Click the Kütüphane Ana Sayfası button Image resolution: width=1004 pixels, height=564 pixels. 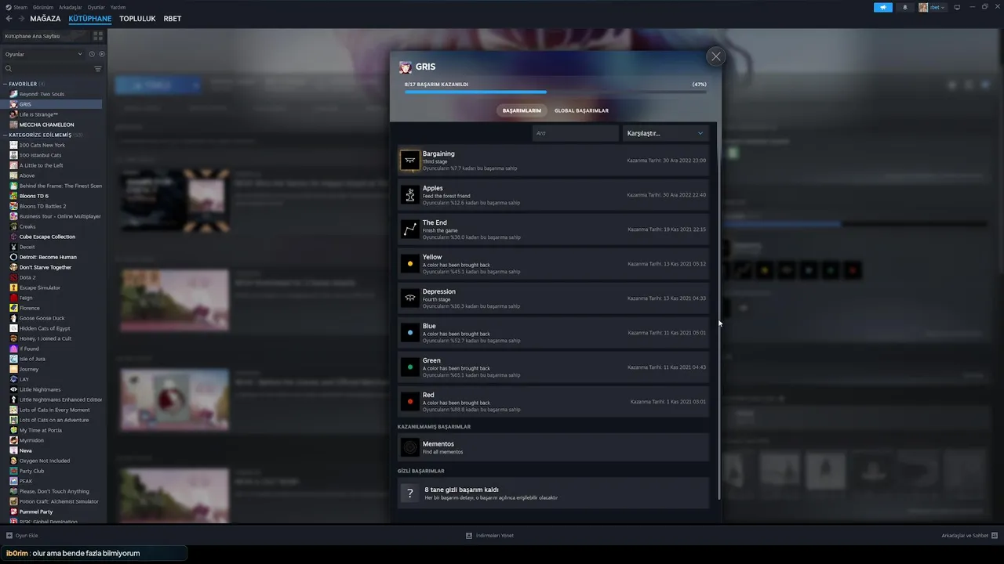click(45, 36)
